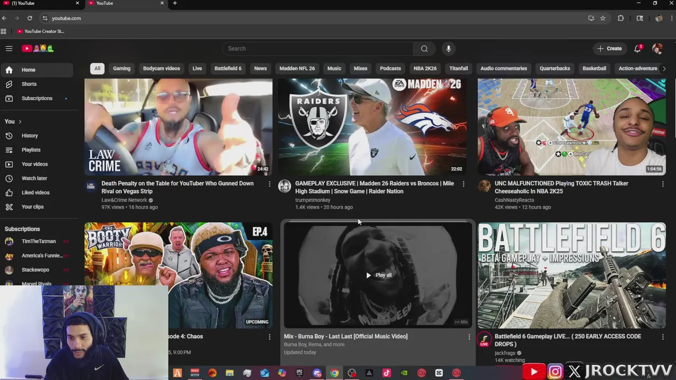The image size is (676, 380).
Task: Open Home in the sidebar
Action: click(36, 70)
